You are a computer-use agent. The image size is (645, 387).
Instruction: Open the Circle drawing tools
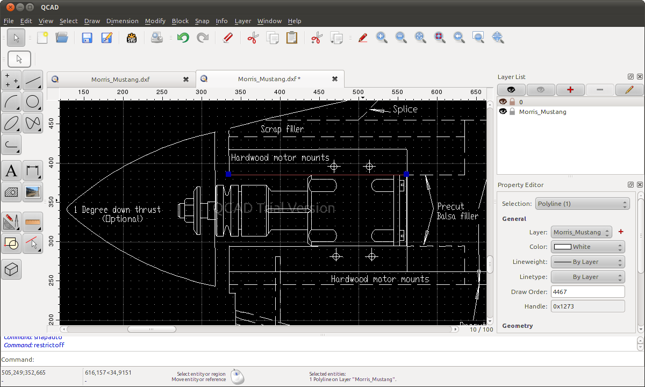(33, 101)
